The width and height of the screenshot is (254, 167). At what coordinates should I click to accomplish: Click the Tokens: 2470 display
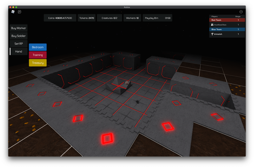(x=87, y=18)
